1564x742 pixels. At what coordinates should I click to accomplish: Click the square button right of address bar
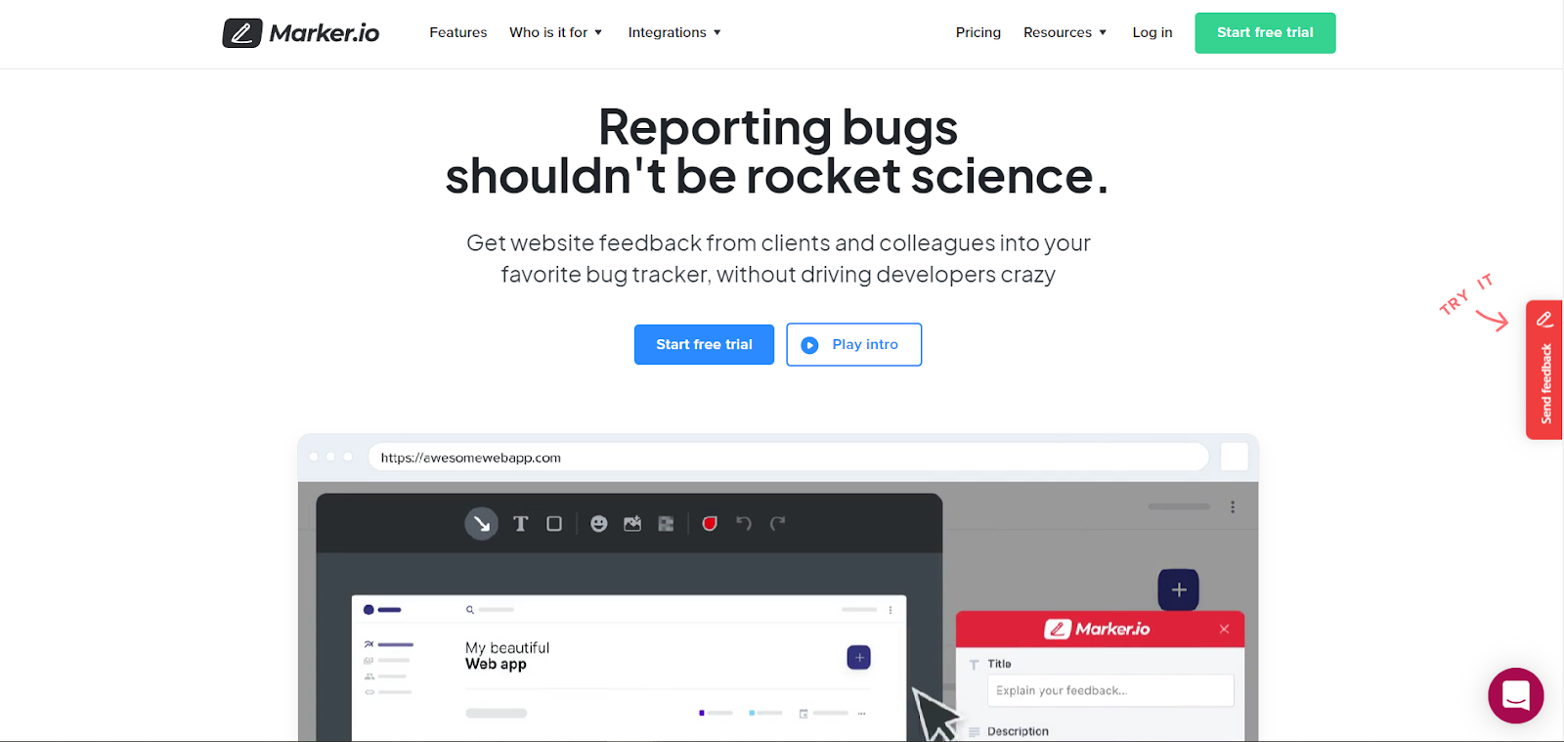(x=1235, y=457)
